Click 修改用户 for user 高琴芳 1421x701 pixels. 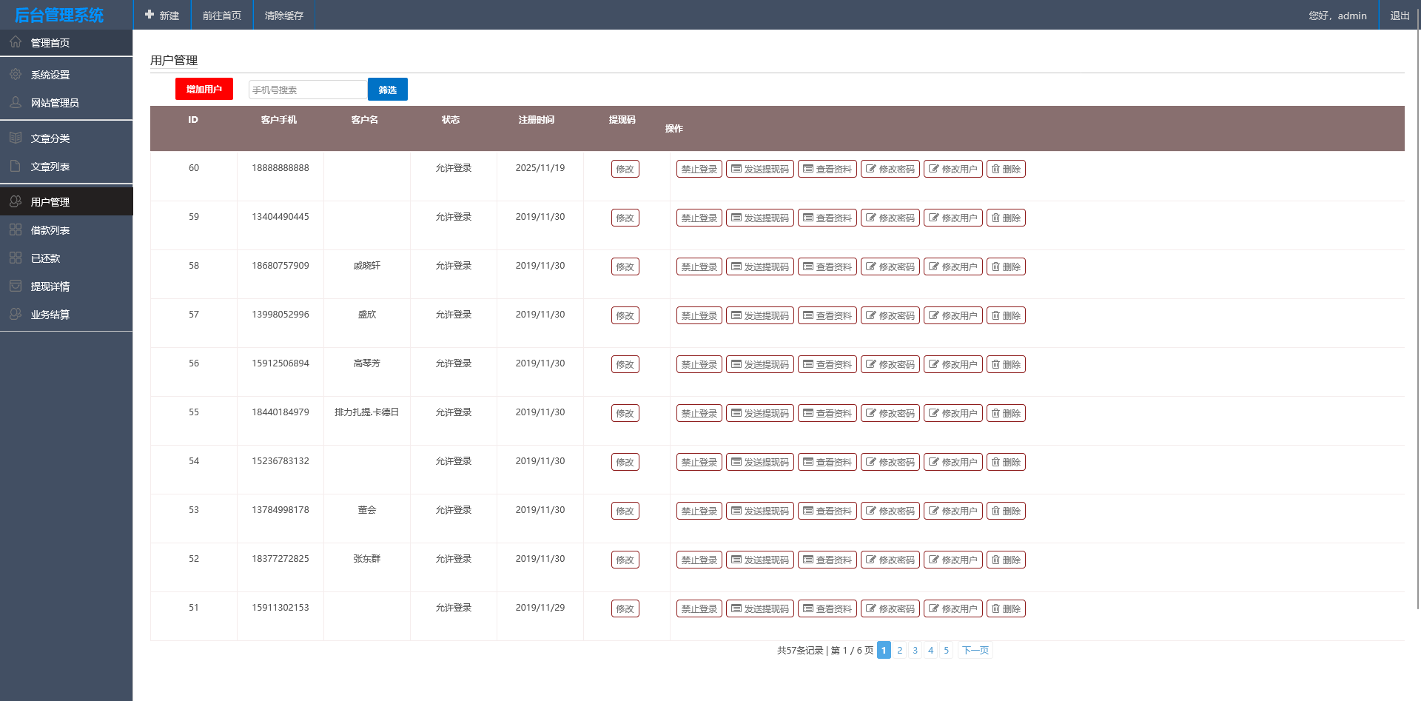coord(953,364)
